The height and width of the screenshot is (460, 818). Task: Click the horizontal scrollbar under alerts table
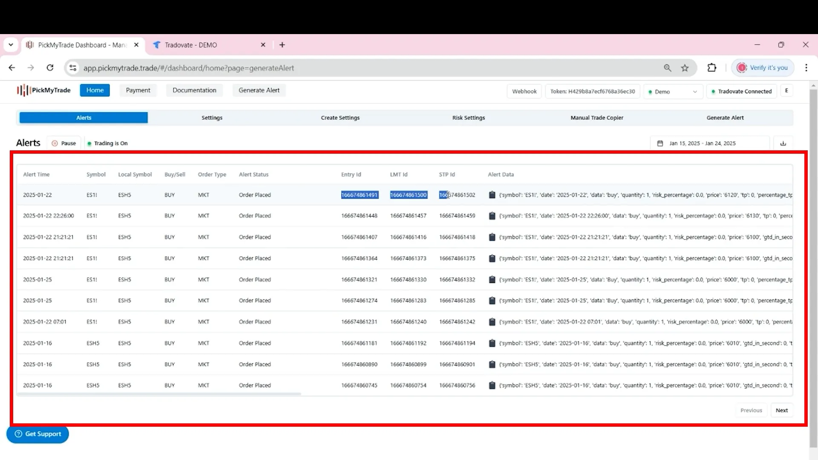(159, 394)
